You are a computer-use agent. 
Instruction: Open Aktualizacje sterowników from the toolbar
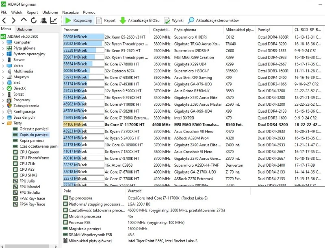point(213,20)
